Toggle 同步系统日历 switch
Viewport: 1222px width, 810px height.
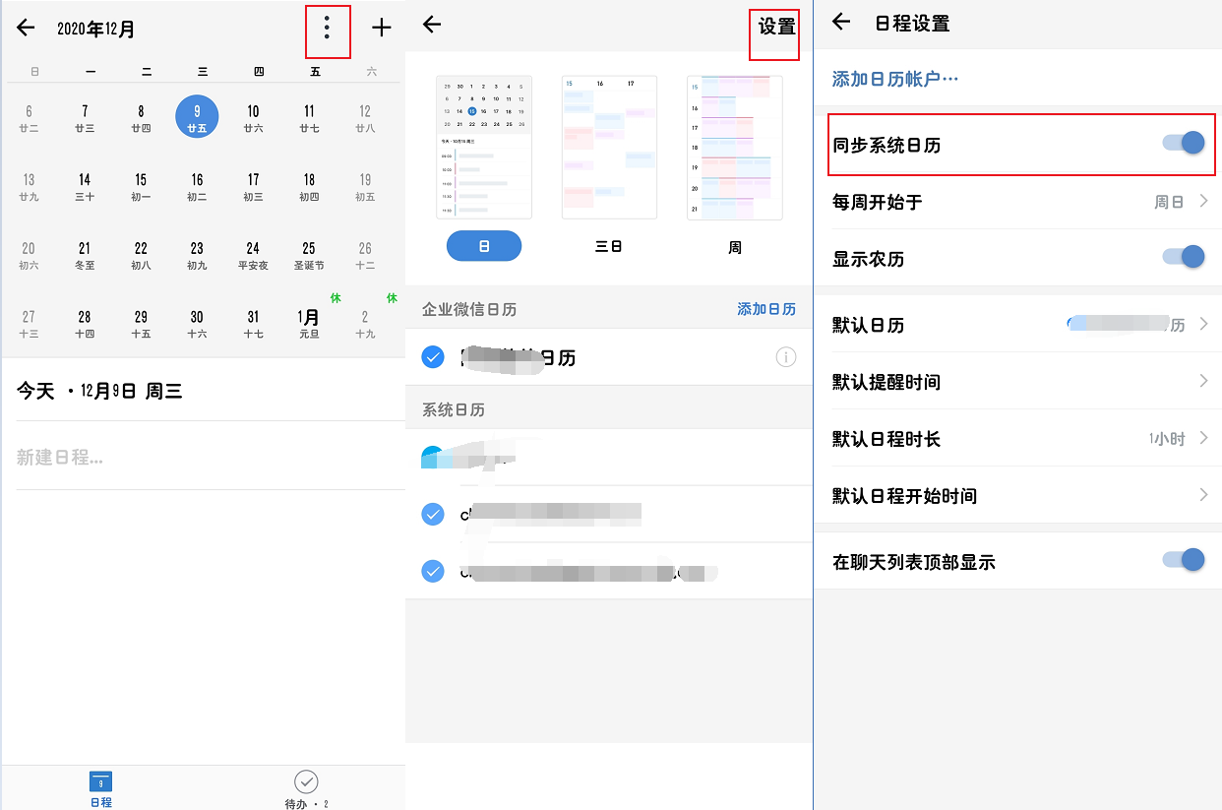(x=1184, y=144)
